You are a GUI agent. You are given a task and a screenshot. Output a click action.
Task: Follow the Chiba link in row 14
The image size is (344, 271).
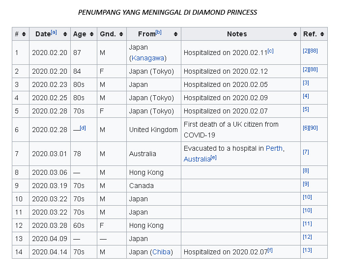161,252
